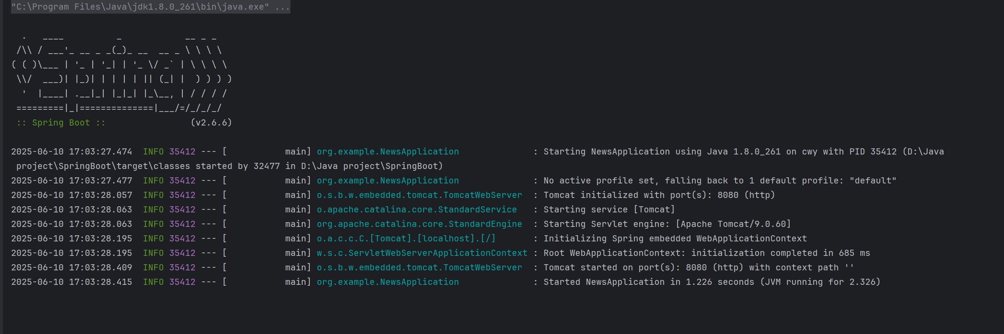Click the TomcatWebServer logger in the 17:03:28.057 line

(419, 195)
